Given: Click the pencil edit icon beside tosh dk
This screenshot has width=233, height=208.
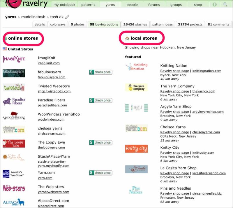Looking at the screenshot, I should [67, 17].
